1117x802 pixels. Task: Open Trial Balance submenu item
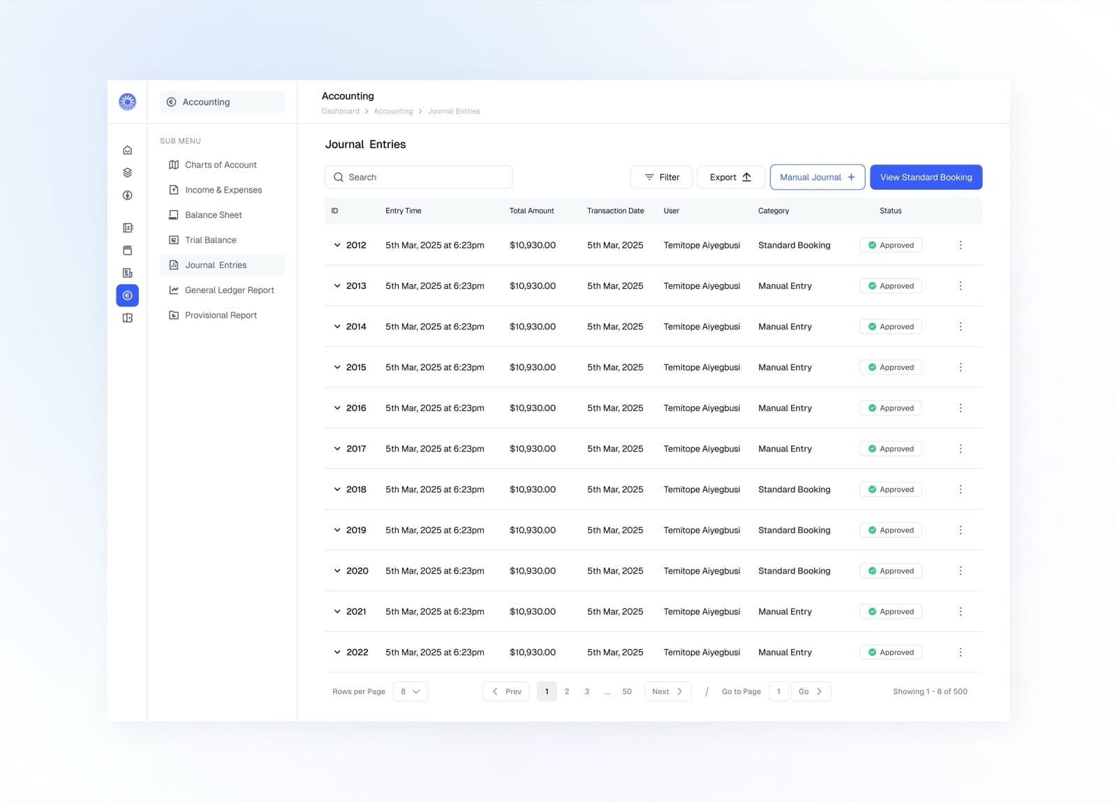(223, 240)
